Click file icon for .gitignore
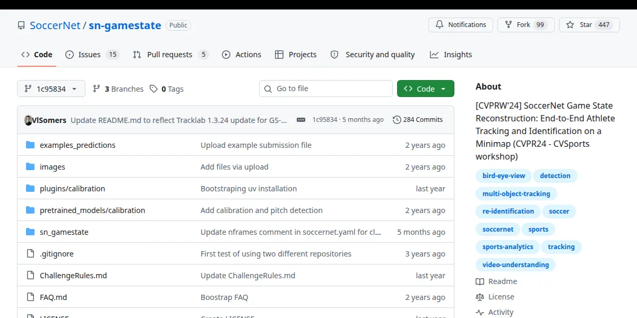 (x=30, y=254)
